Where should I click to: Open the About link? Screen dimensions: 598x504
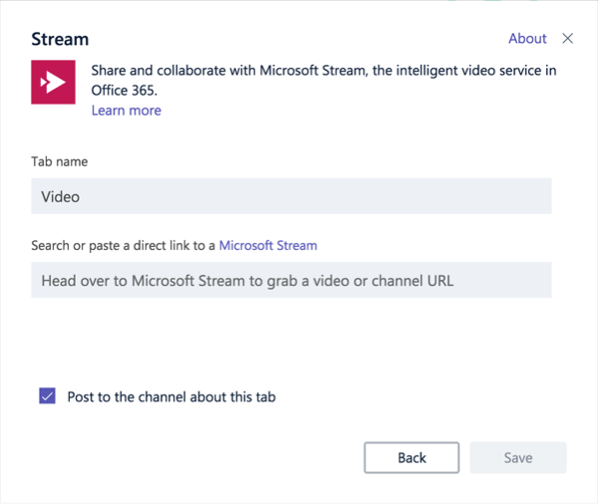pyautogui.click(x=527, y=39)
